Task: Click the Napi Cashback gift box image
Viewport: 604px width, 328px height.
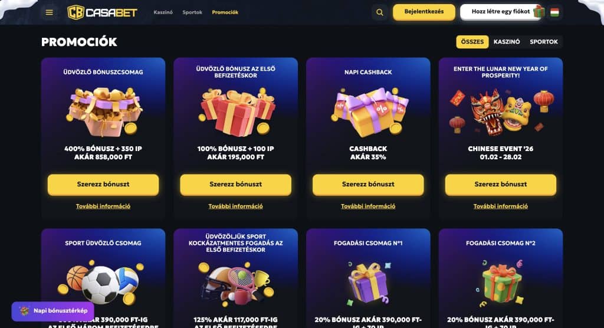Action: pyautogui.click(x=368, y=112)
